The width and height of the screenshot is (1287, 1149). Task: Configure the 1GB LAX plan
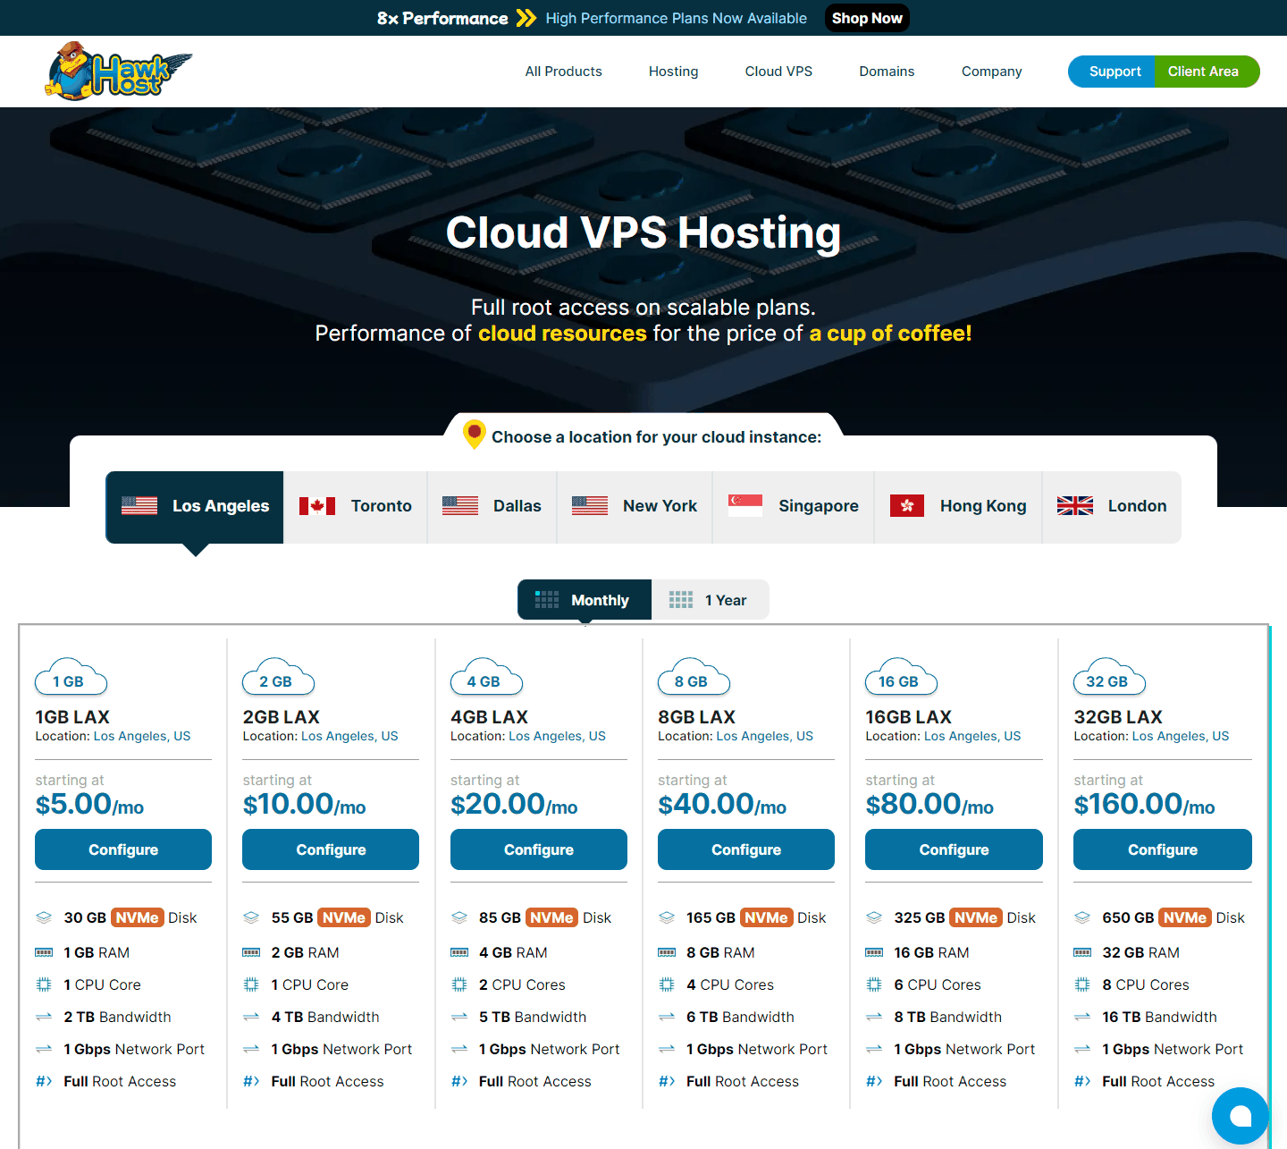pyautogui.click(x=123, y=849)
